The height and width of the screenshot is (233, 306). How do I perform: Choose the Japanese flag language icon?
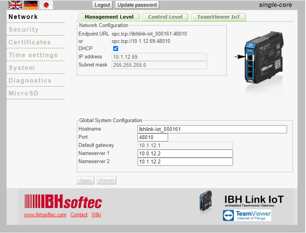[x=46, y=5]
